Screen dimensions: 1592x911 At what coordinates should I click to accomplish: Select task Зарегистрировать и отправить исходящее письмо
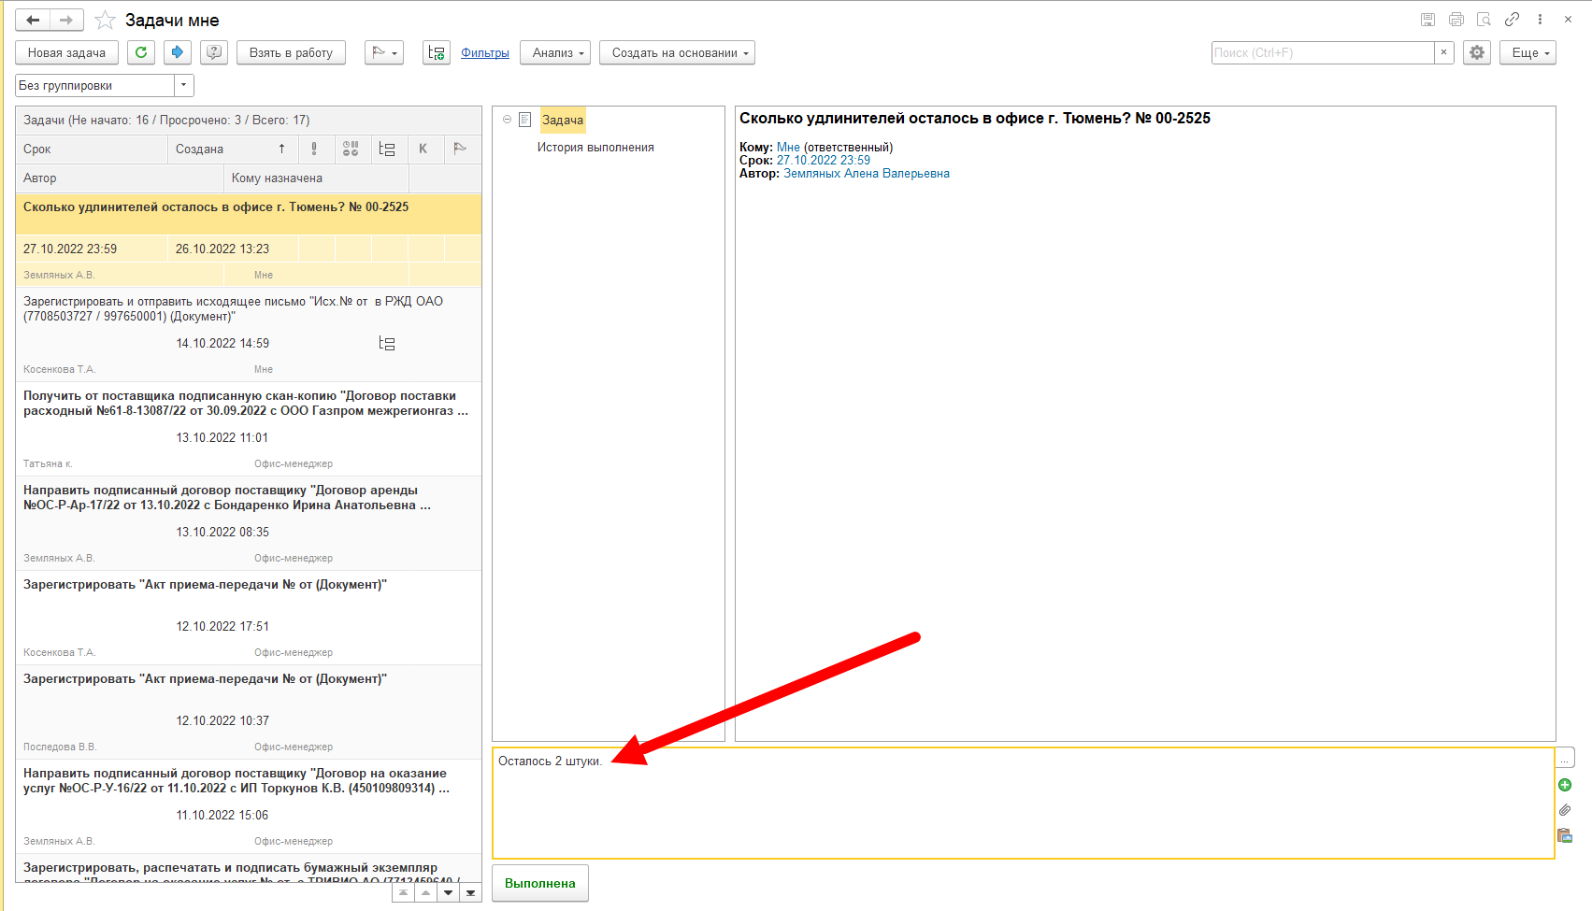click(x=249, y=334)
